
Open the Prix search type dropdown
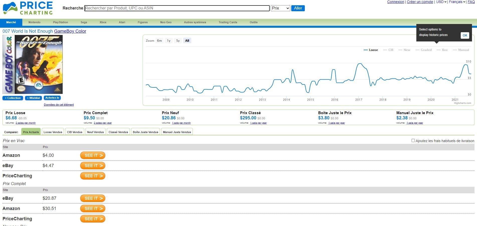point(280,8)
